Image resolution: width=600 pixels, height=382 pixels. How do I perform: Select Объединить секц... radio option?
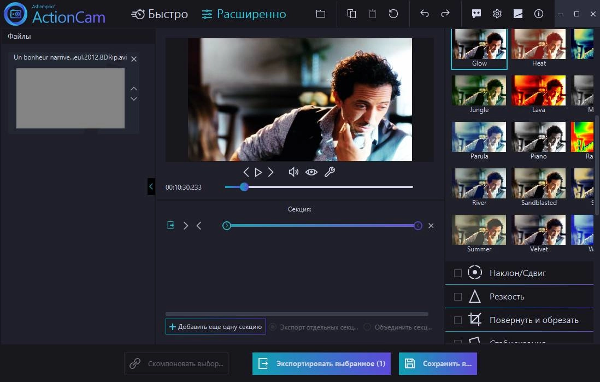pyautogui.click(x=398, y=327)
